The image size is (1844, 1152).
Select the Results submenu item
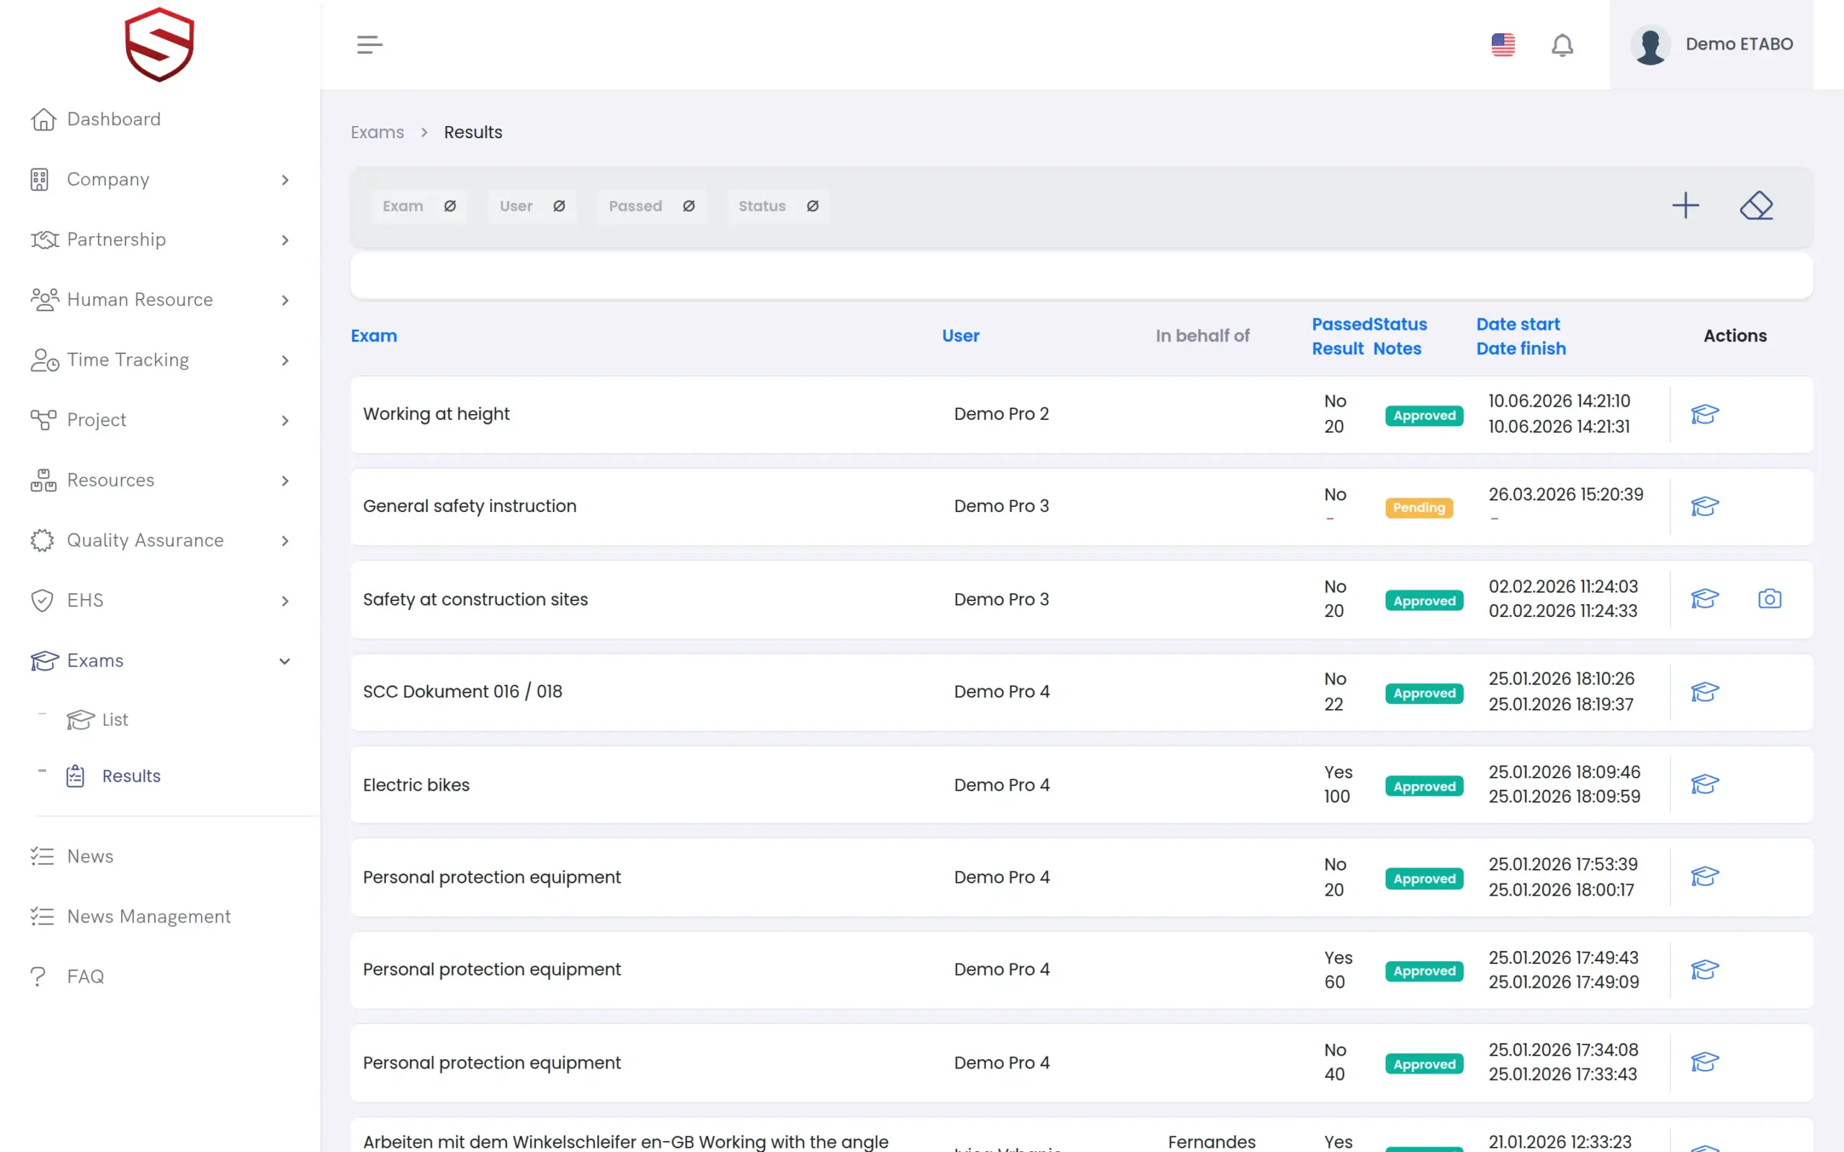pyautogui.click(x=114, y=776)
